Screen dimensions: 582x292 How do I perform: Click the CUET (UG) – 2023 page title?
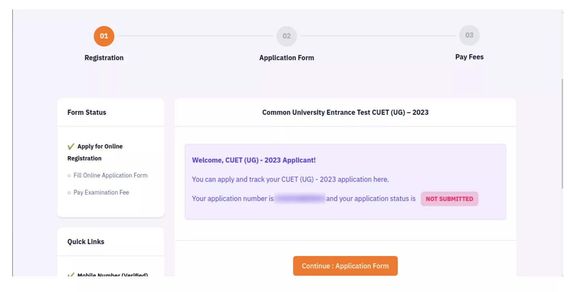coord(345,113)
